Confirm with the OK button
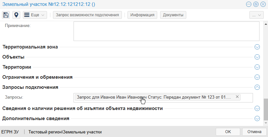The height and width of the screenshot is (137, 268). (x=228, y=132)
